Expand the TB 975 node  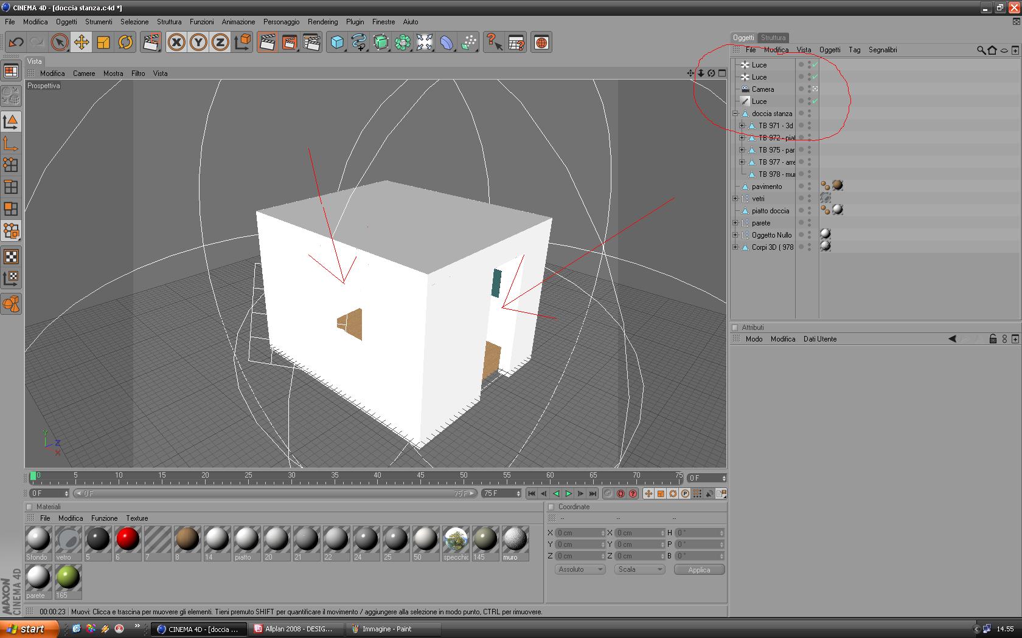pos(742,150)
